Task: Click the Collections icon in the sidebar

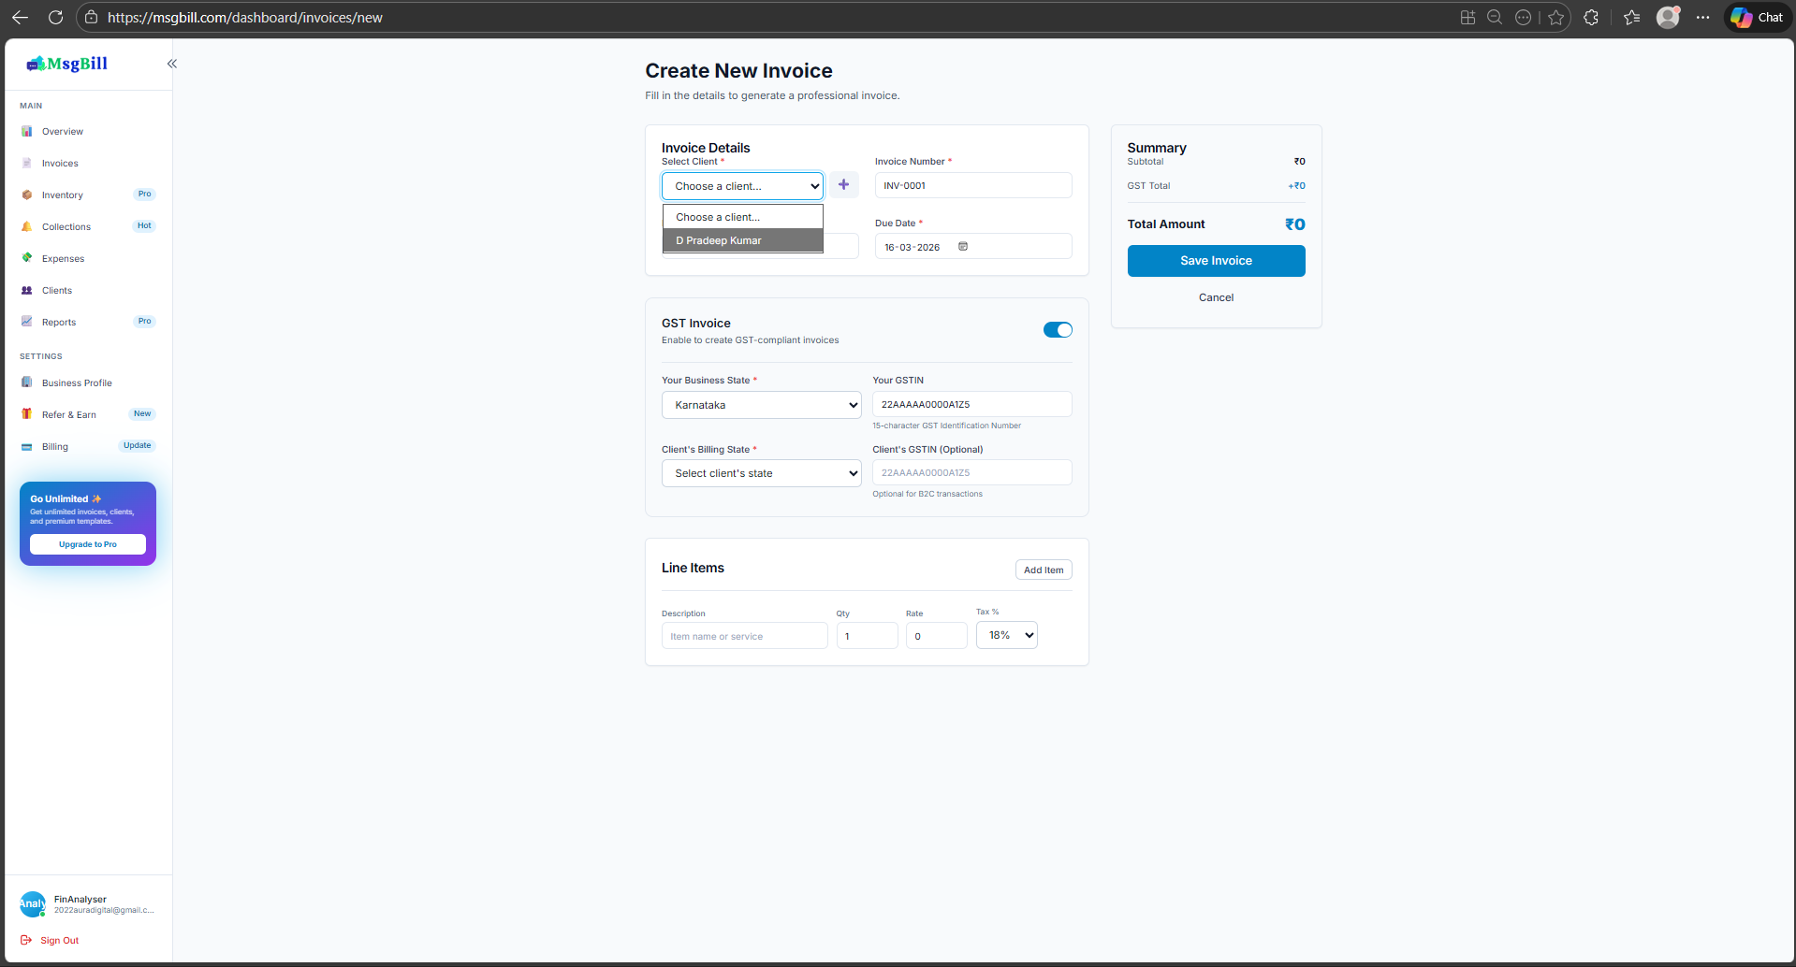Action: [27, 226]
